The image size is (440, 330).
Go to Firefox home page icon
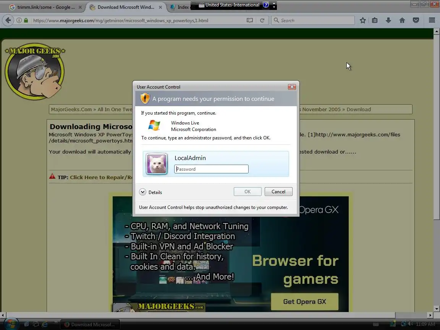[x=402, y=20]
